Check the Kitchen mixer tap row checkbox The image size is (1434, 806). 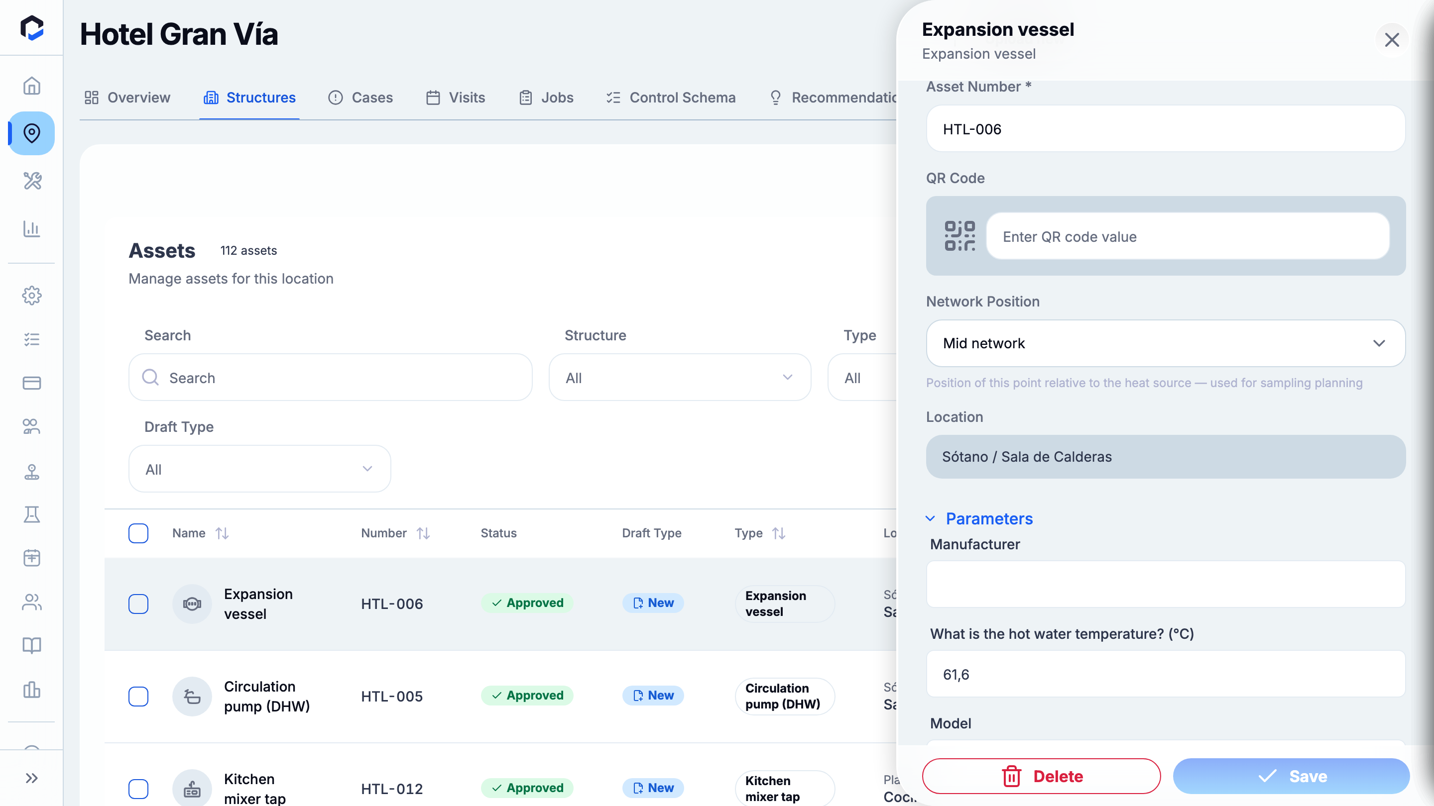[138, 788]
